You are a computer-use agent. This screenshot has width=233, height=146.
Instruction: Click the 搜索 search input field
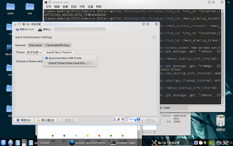80,29
